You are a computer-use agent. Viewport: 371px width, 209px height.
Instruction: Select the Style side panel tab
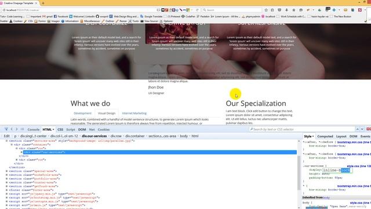point(308,136)
